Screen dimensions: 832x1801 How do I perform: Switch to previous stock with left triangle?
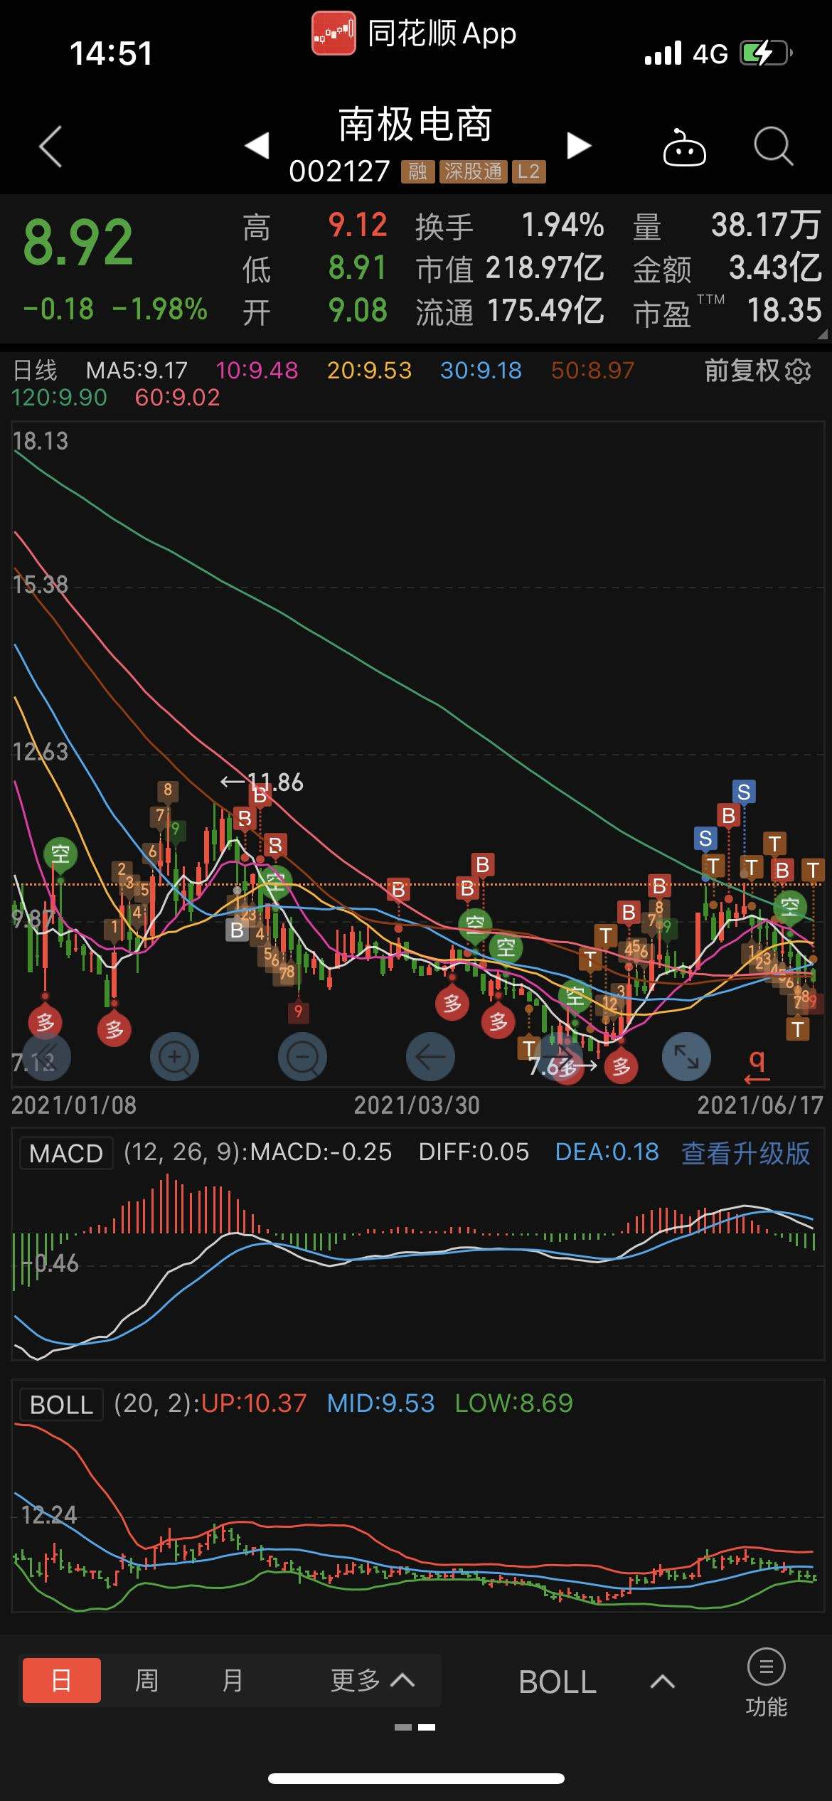(x=257, y=146)
